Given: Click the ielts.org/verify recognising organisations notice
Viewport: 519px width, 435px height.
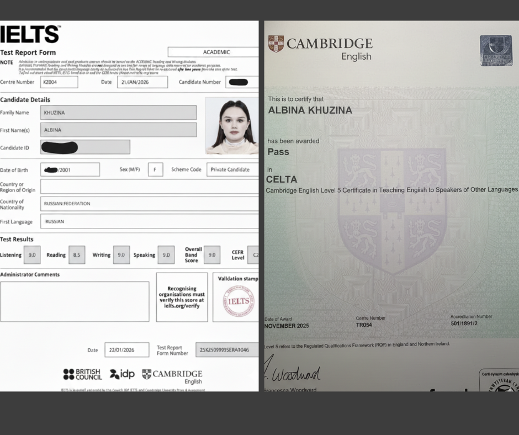Looking at the screenshot, I should (x=182, y=298).
